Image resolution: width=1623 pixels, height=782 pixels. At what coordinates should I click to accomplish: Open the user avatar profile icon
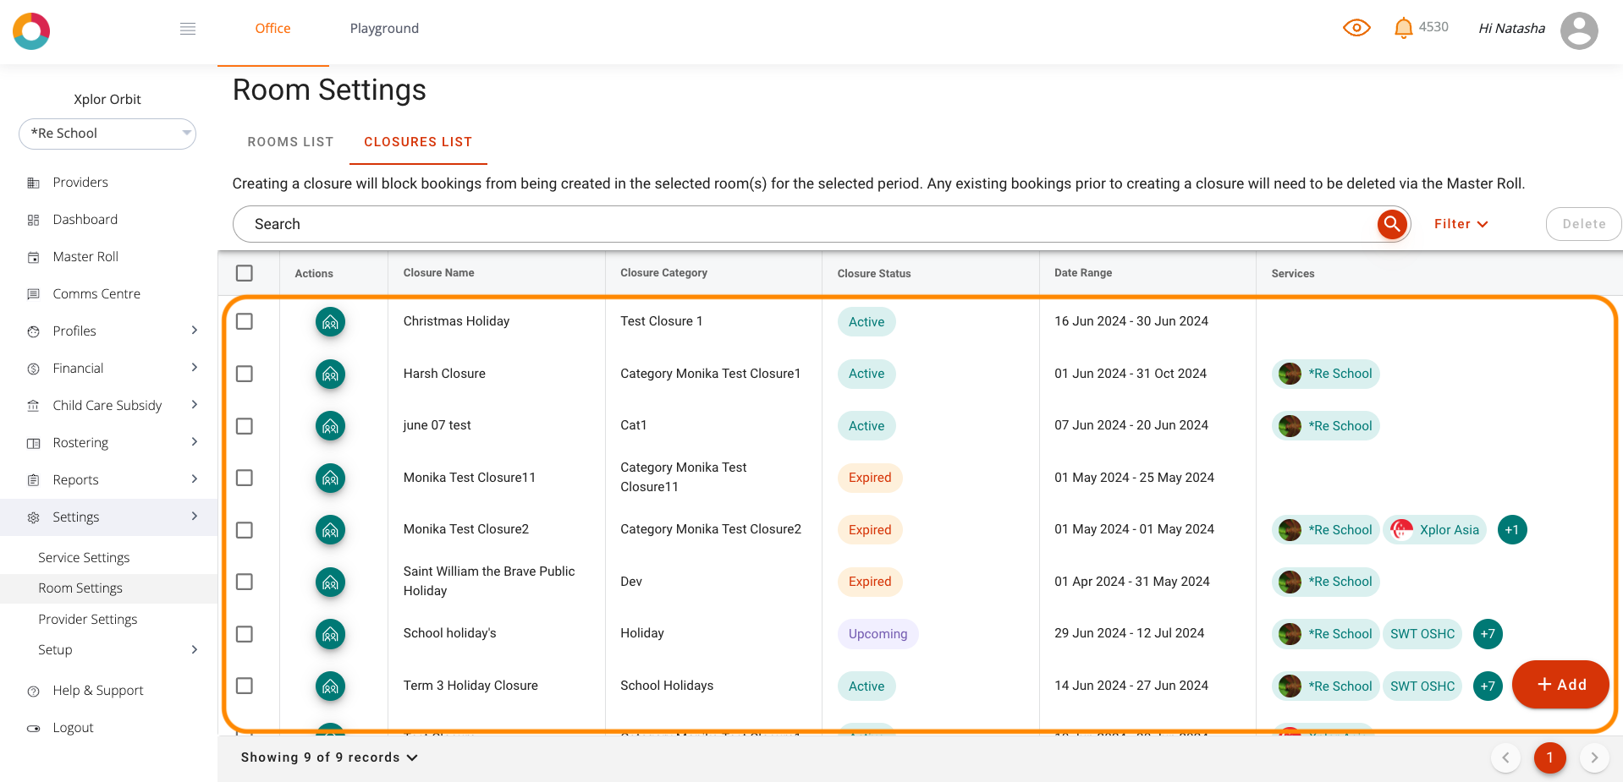click(x=1579, y=30)
